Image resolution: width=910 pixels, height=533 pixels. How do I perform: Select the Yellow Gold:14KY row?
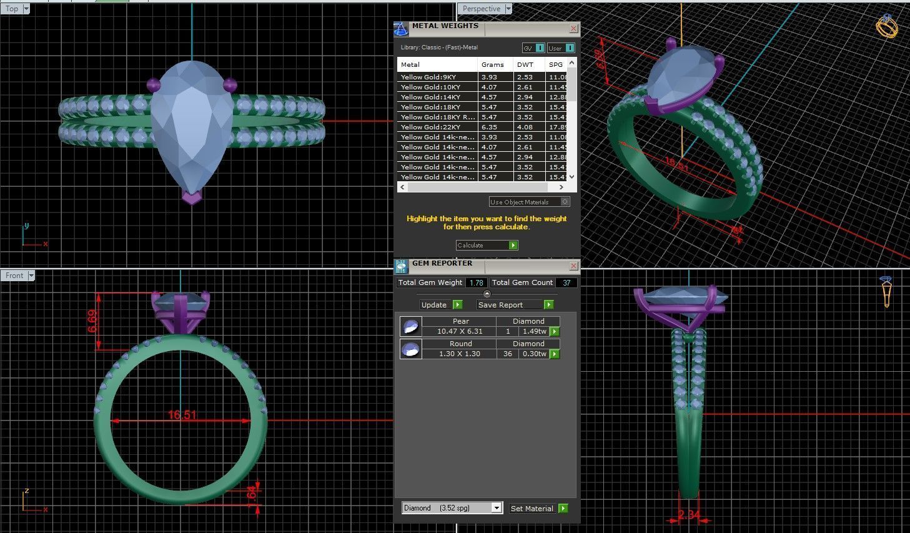(482, 97)
